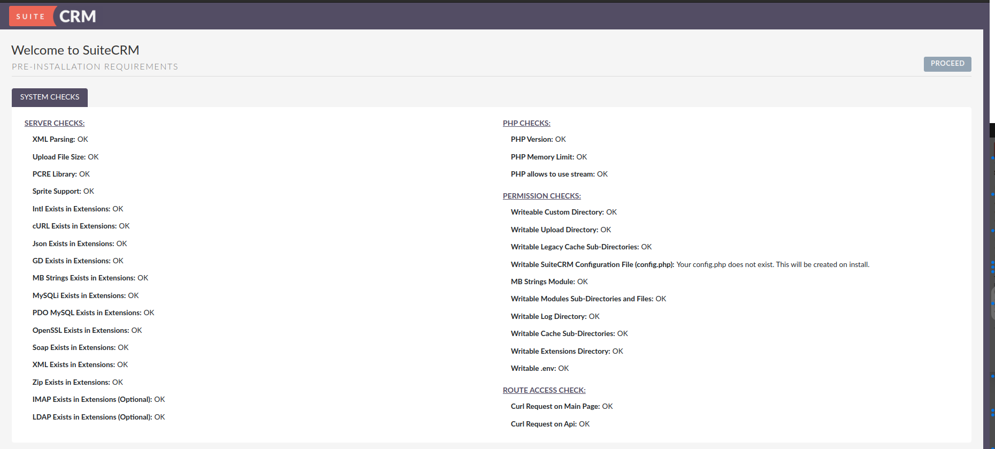Click MB Strings Exists in Extensions row
The width and height of the screenshot is (995, 449).
coord(90,278)
